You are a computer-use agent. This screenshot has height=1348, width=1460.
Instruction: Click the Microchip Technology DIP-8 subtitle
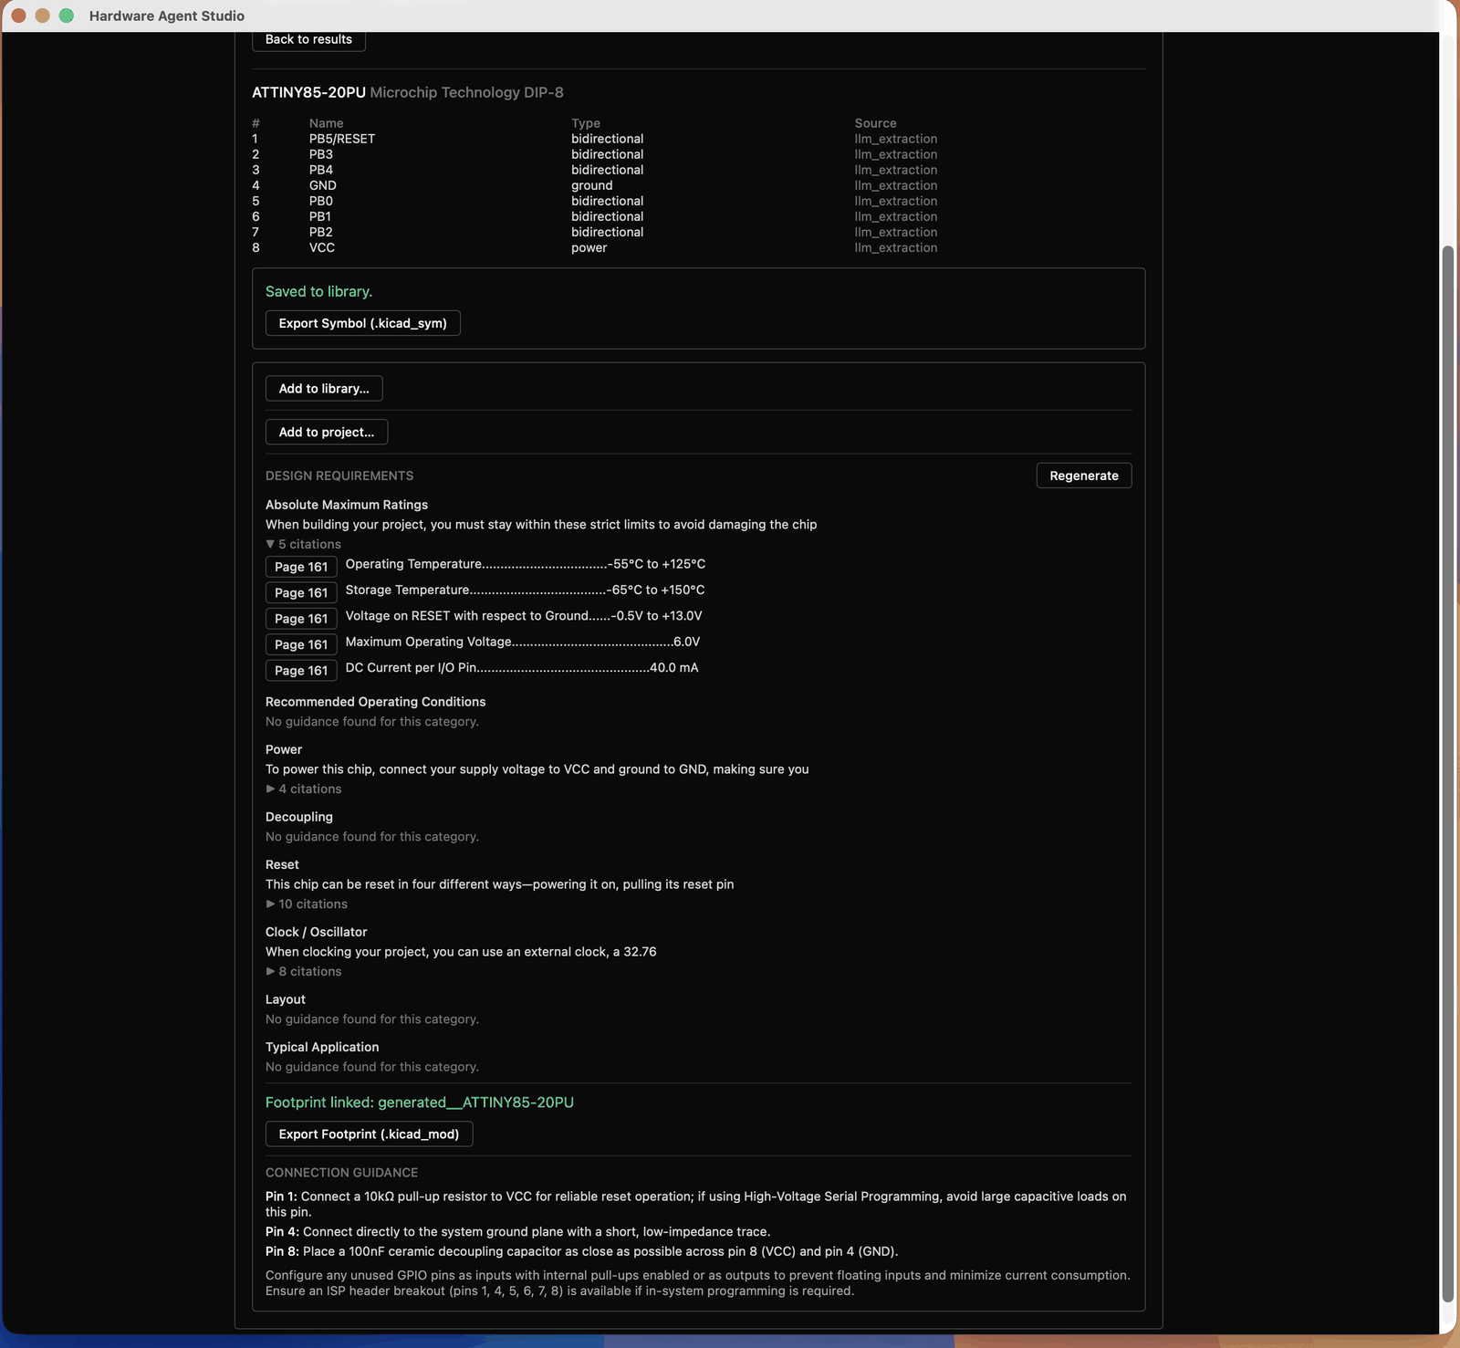click(466, 92)
